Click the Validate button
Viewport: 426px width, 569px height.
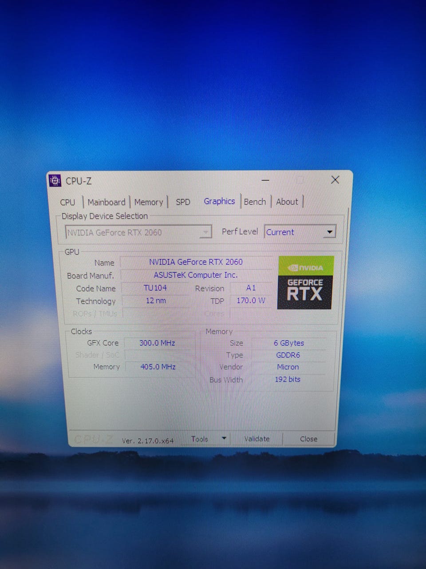pyautogui.click(x=257, y=439)
